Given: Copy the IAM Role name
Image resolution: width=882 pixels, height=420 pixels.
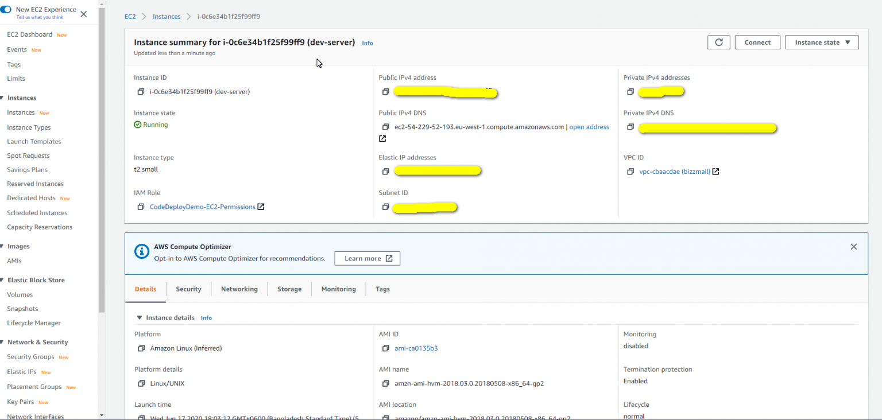Looking at the screenshot, I should tap(141, 207).
